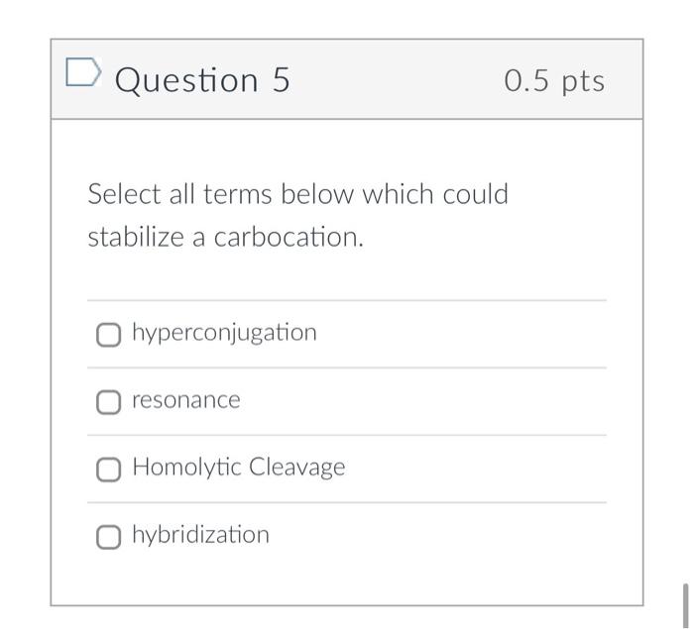Click the 'Select all terms below' prompt line

(x=297, y=194)
